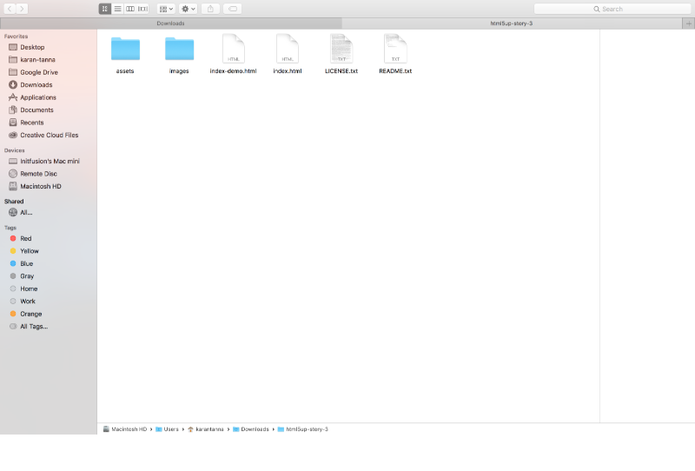Open the gear action menu
This screenshot has width=695, height=471.
[x=189, y=9]
